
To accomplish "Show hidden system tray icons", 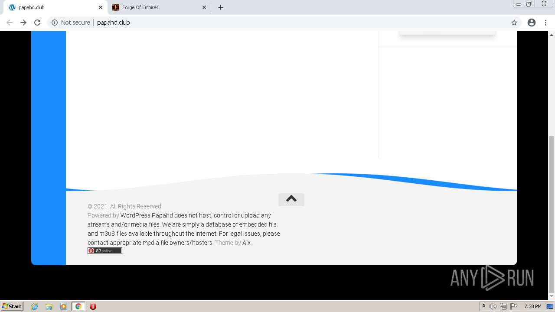I will pyautogui.click(x=483, y=306).
